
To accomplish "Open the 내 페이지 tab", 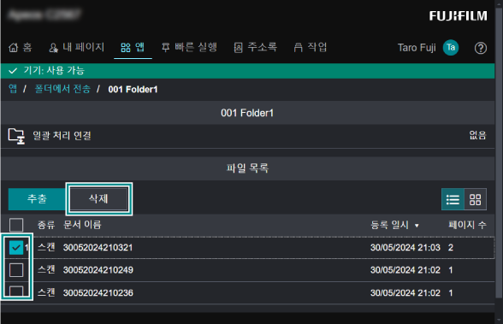I will [x=76, y=47].
